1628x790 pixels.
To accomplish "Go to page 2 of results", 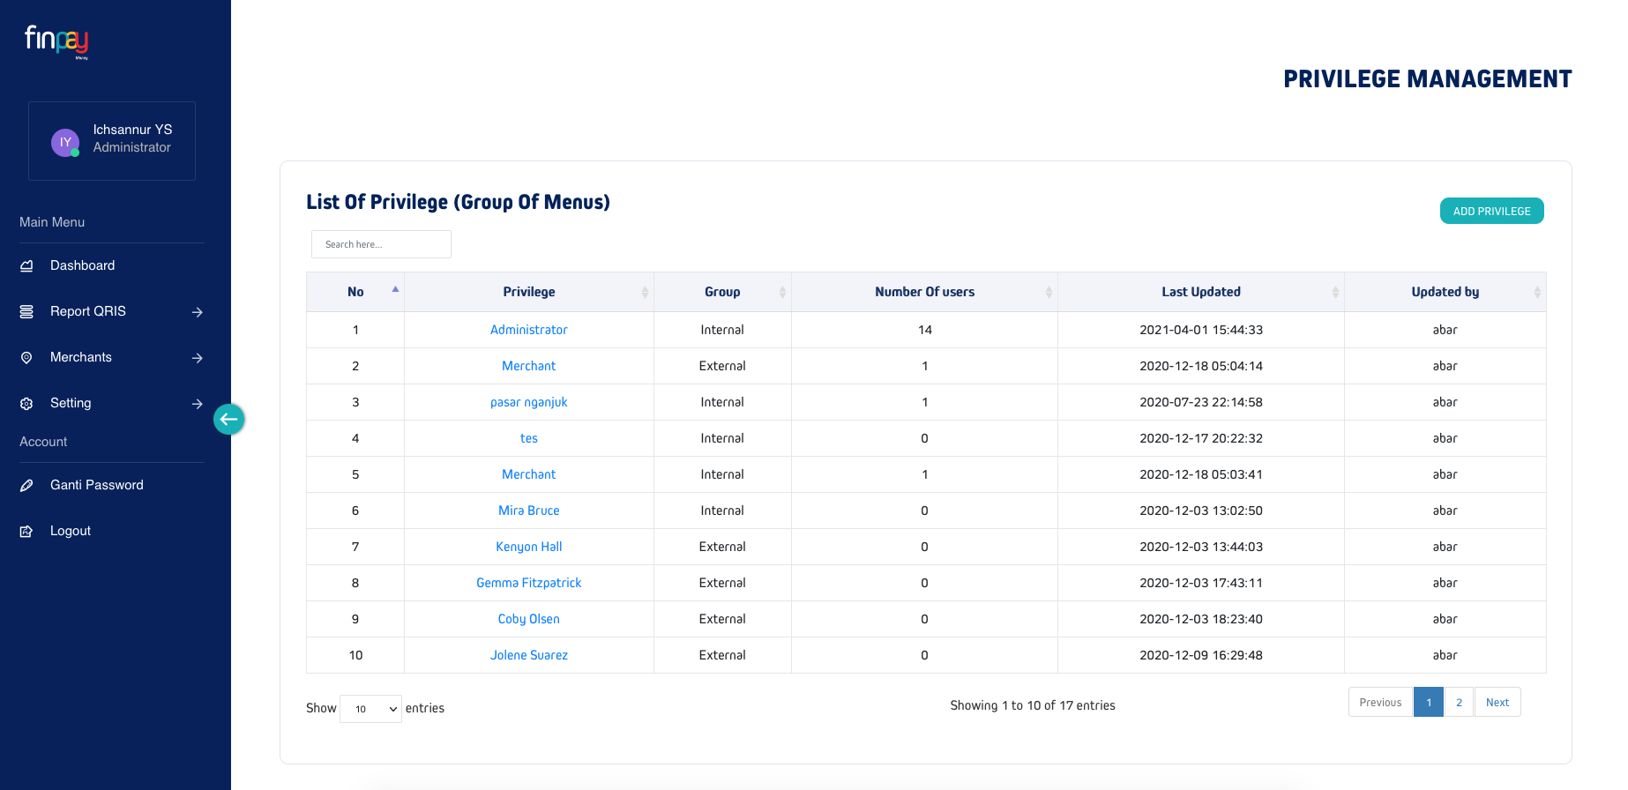I will [x=1459, y=702].
